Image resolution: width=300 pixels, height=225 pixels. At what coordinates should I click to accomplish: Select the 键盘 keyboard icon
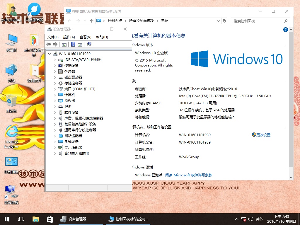tap(60, 107)
